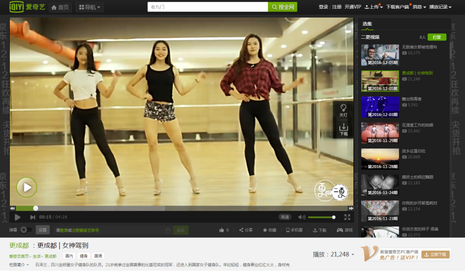Click the 注册 register link
The width and height of the screenshot is (465, 274).
pyautogui.click(x=337, y=7)
